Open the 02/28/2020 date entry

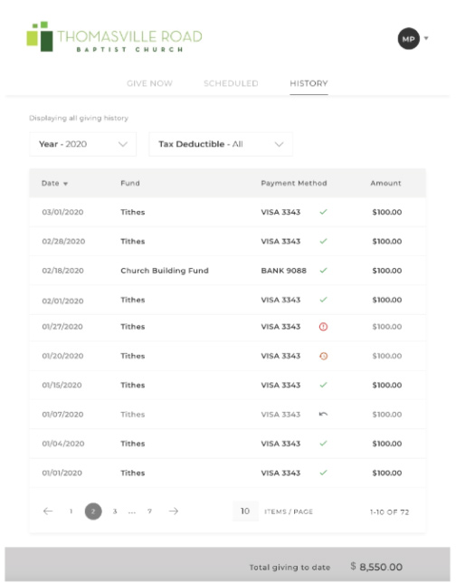[x=63, y=242]
